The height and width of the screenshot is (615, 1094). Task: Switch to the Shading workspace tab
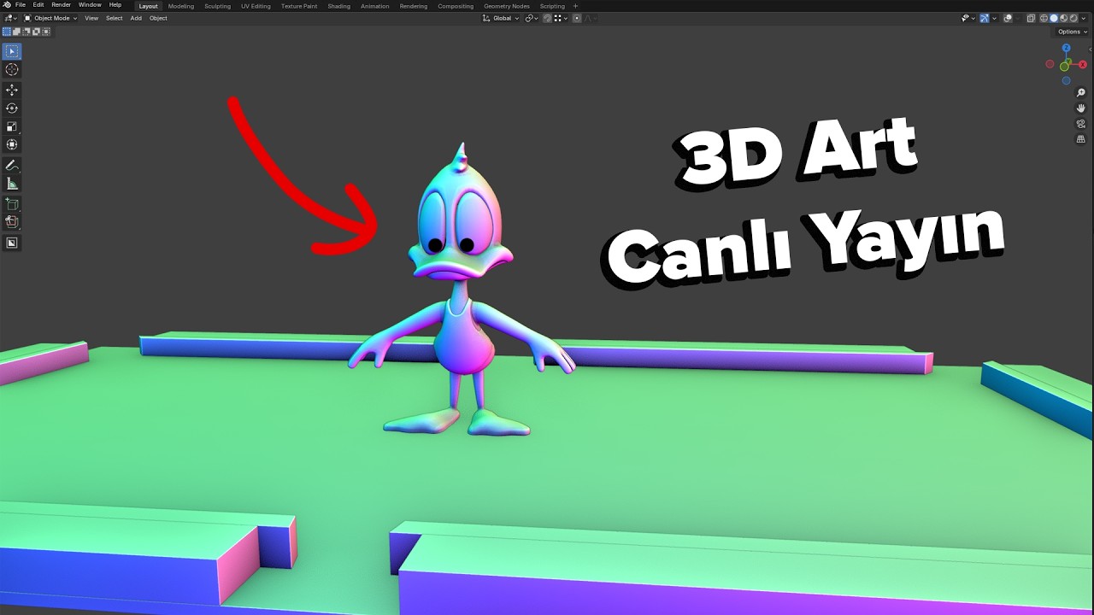click(x=338, y=6)
